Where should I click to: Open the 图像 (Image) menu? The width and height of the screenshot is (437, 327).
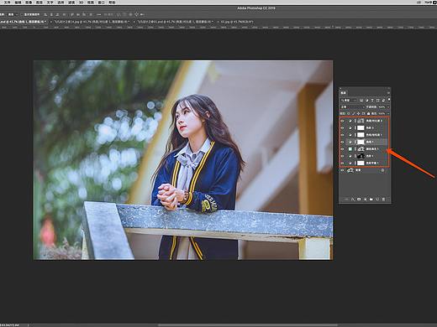click(29, 3)
